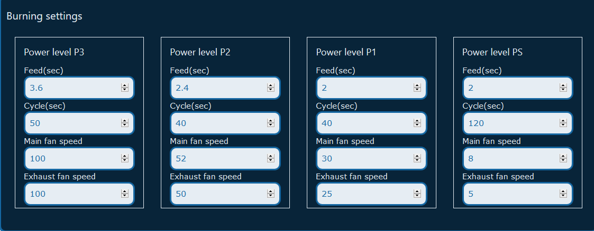
Task: Decrease P2 Feed value with down arrow
Action: coord(271,90)
